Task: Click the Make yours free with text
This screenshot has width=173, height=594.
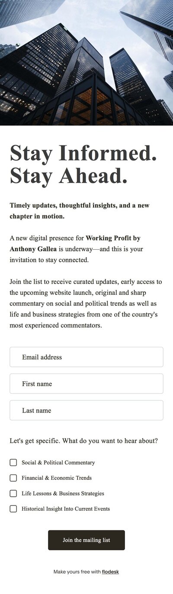Action: [x=77, y=572]
